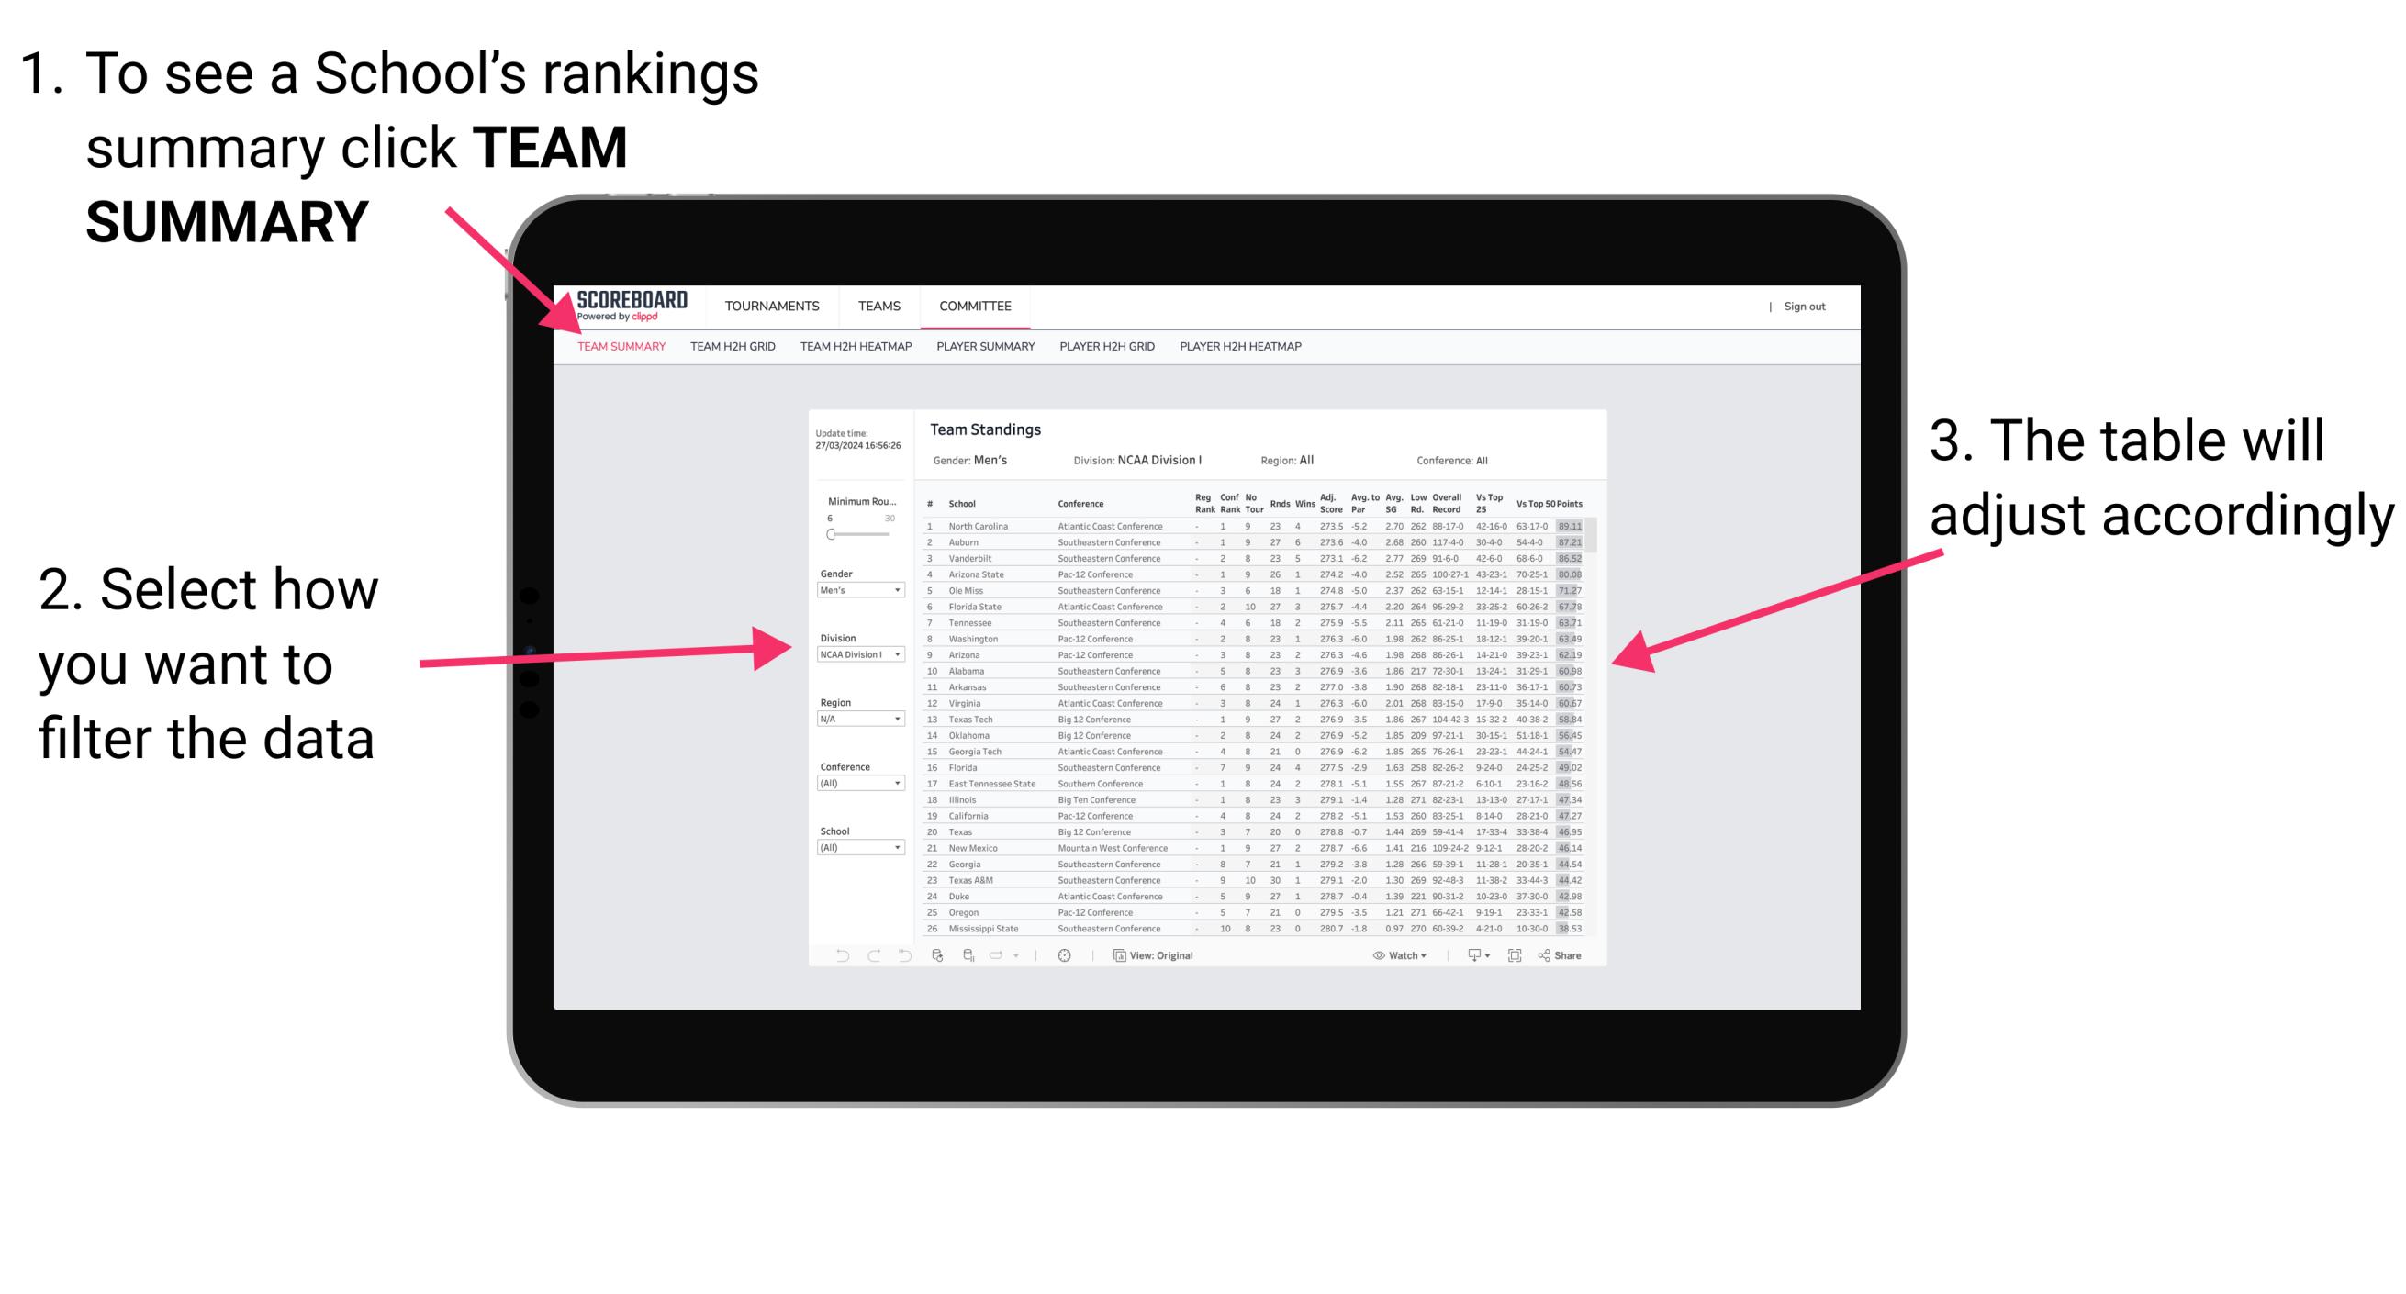
Task: Click the Watch icon to monitor standings
Action: click(1383, 956)
